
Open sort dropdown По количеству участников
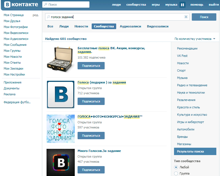click(195, 39)
